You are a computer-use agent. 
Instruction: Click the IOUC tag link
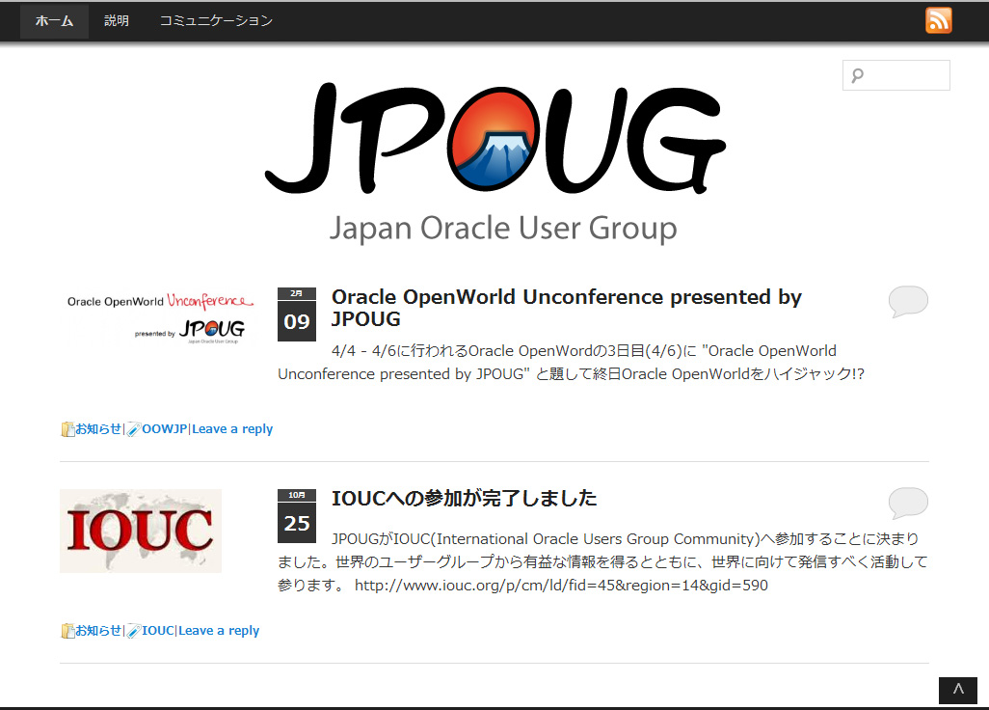158,631
